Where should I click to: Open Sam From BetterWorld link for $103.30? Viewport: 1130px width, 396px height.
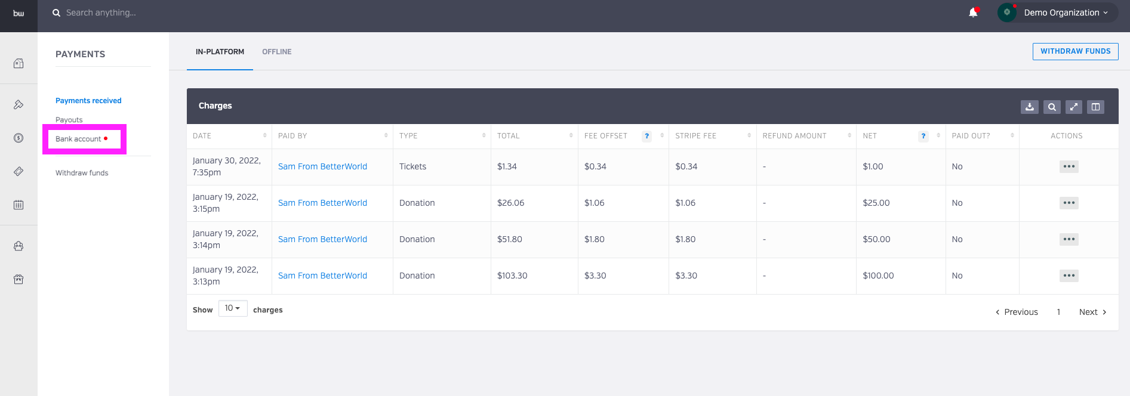322,276
